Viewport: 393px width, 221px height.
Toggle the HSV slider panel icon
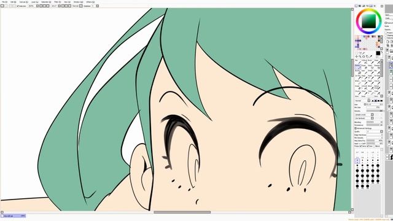(364, 6)
